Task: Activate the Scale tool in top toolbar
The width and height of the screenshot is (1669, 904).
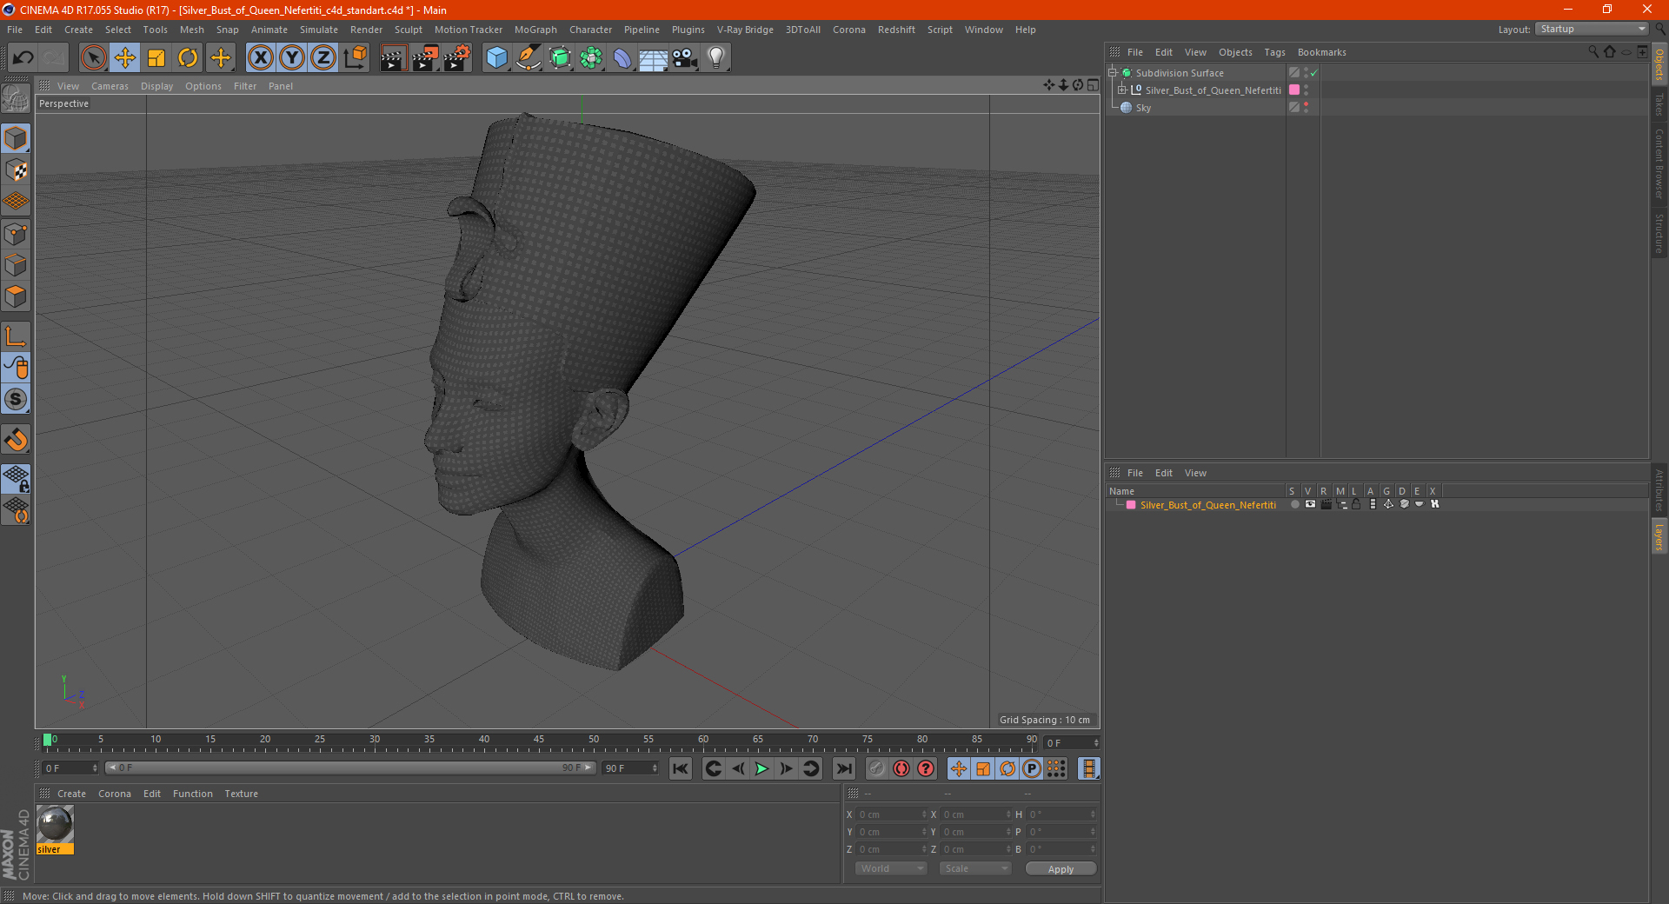Action: (156, 58)
